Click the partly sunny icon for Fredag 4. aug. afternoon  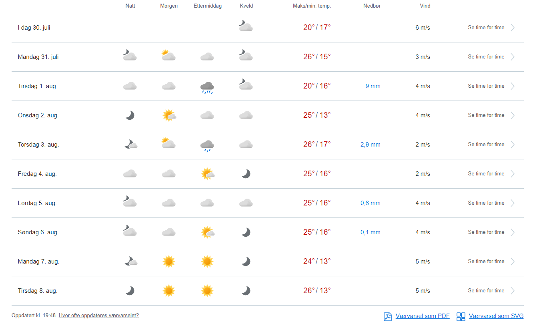pos(207,174)
